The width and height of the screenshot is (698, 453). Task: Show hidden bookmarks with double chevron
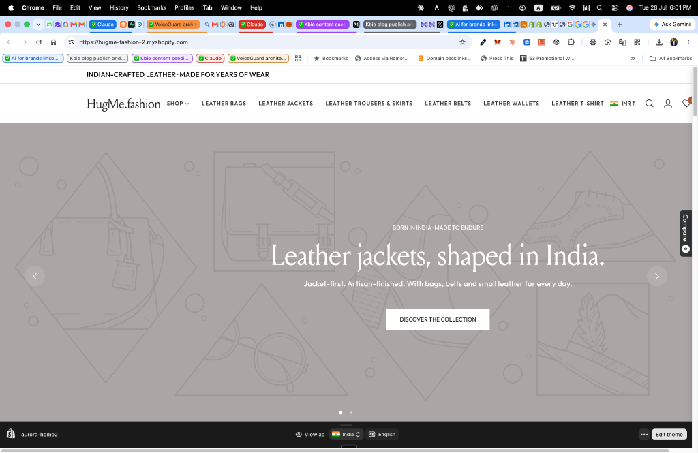633,59
